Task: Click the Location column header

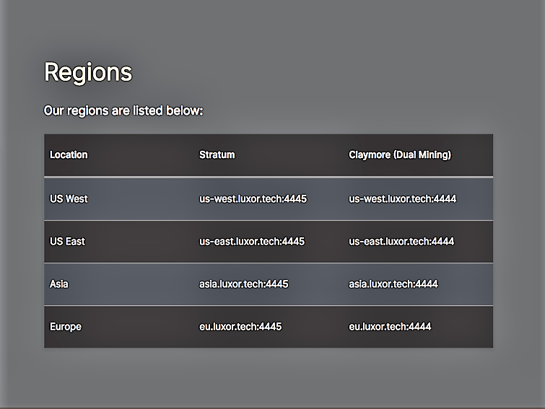Action: coord(69,155)
